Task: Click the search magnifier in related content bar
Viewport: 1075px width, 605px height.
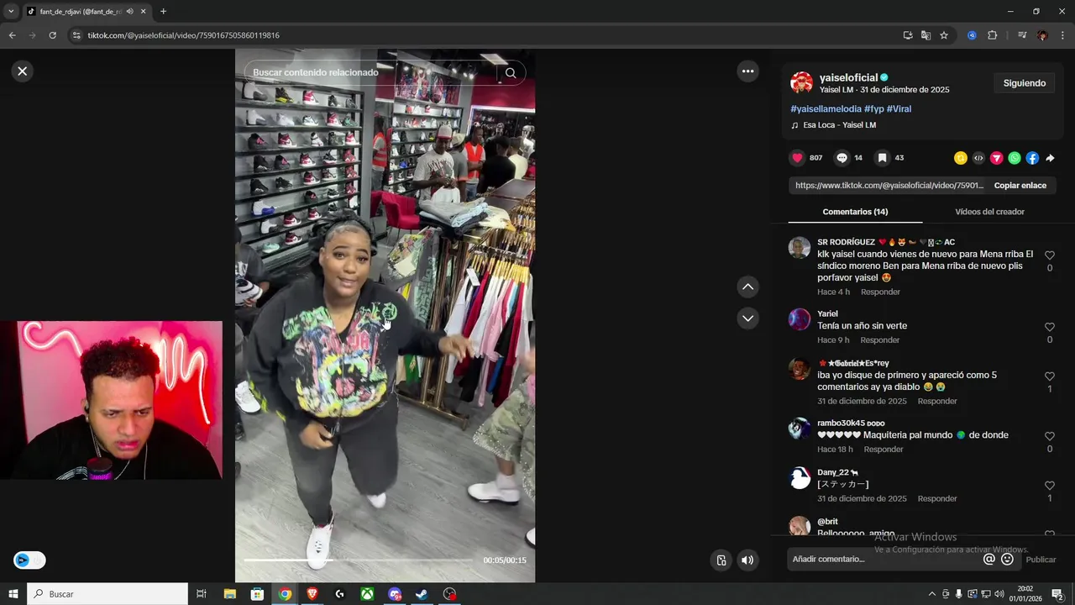Action: click(511, 73)
